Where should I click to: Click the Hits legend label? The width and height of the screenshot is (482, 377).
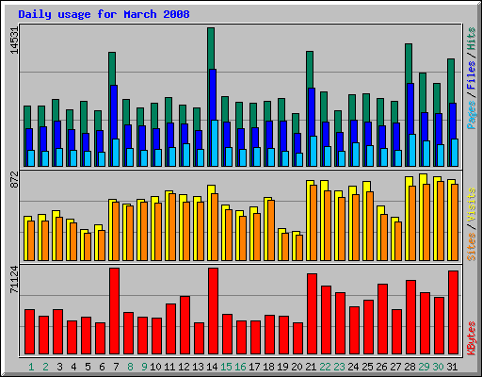click(472, 39)
